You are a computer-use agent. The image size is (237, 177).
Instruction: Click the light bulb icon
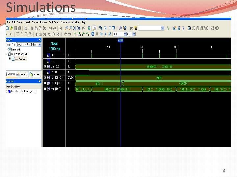coord(168,28)
